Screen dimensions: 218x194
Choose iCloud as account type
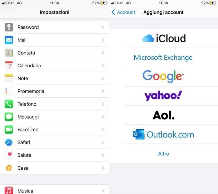164,38
